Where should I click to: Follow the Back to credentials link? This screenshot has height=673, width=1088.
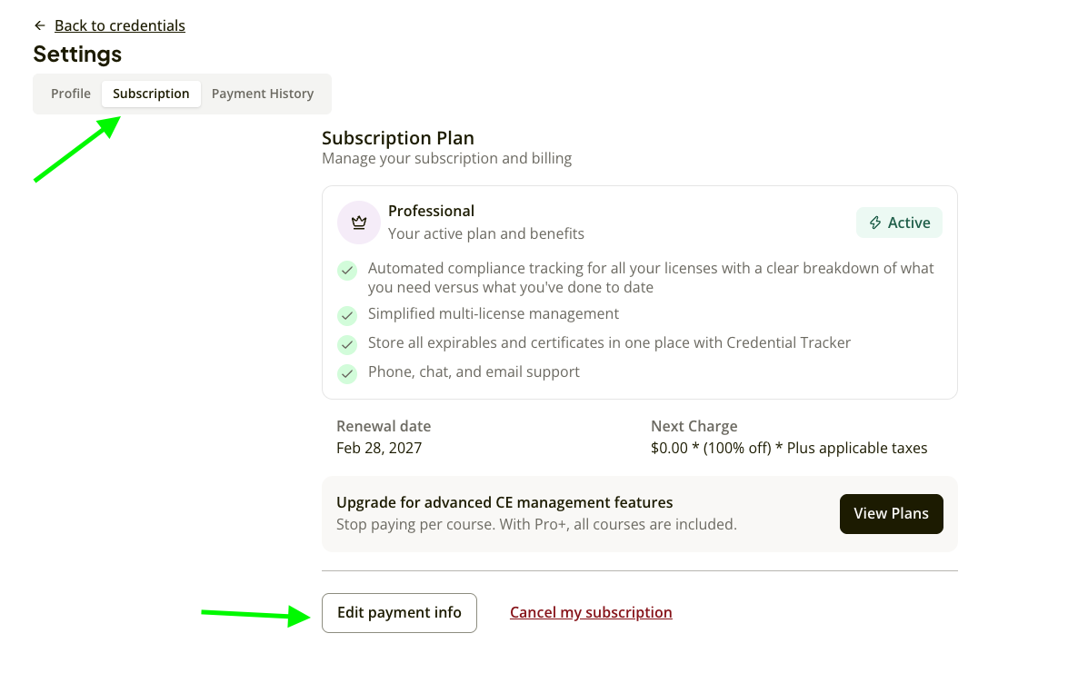120,25
